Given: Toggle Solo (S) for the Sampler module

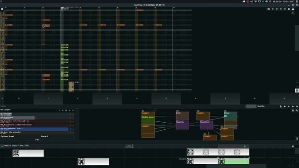Looking at the screenshot, I should click(x=73, y=110).
